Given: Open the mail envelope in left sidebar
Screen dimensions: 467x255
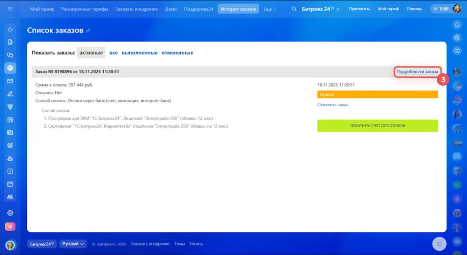Looking at the screenshot, I should pos(10,81).
